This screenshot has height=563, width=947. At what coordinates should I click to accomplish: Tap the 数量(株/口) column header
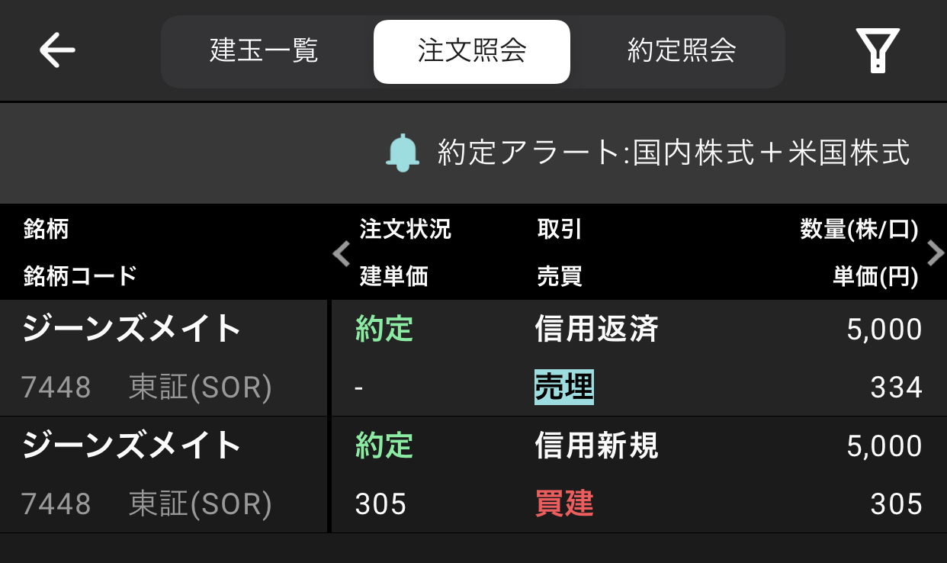click(x=859, y=229)
